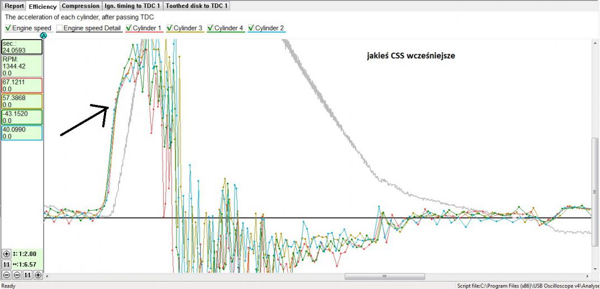Open the Report tab
This screenshot has height=289, width=600.
14,6
